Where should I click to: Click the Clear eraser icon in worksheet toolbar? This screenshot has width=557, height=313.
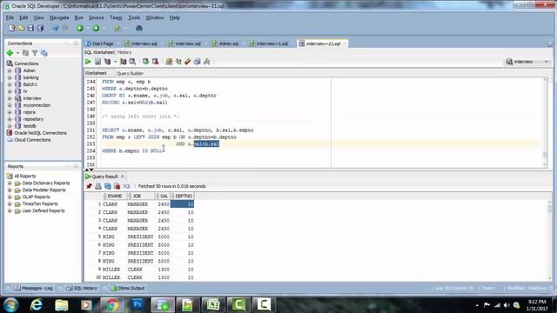(188, 62)
